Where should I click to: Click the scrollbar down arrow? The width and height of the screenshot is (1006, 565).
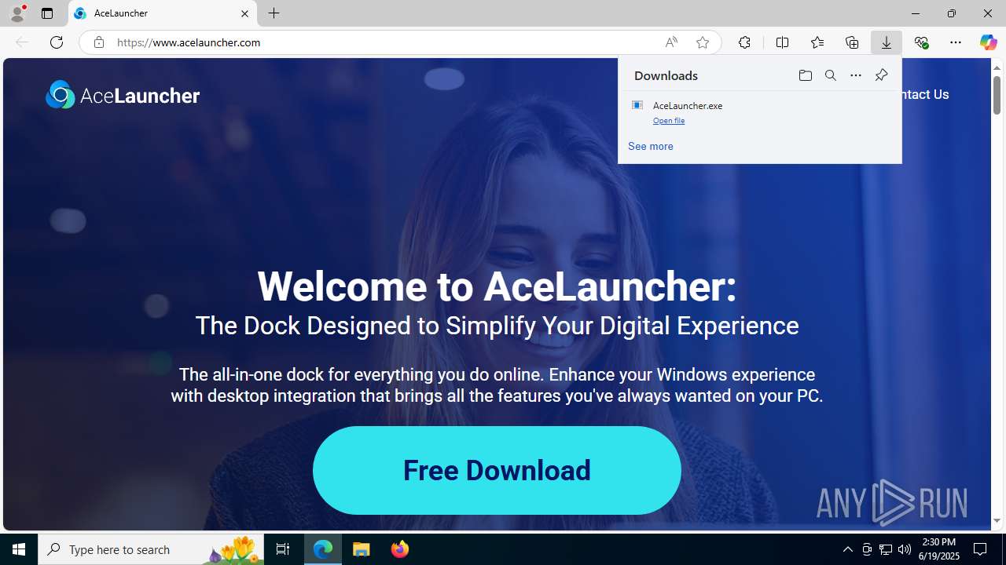(997, 521)
